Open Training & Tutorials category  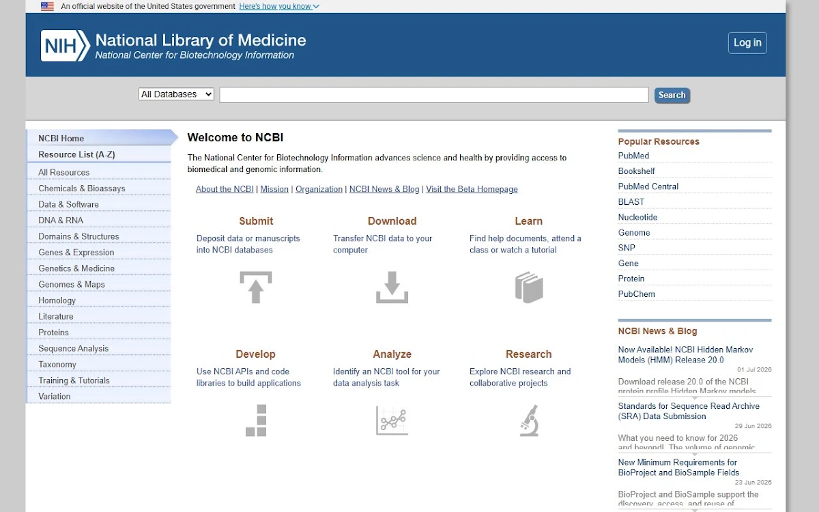(x=99, y=380)
